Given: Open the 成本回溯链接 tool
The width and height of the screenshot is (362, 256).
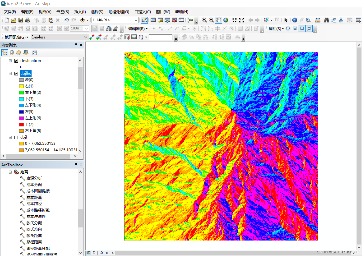Looking at the screenshot, I should pos(38,191).
